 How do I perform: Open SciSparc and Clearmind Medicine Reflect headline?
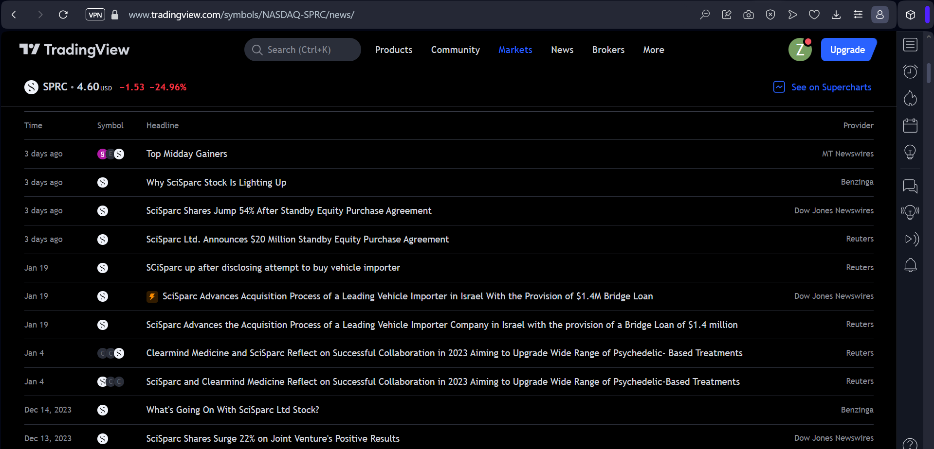click(443, 381)
